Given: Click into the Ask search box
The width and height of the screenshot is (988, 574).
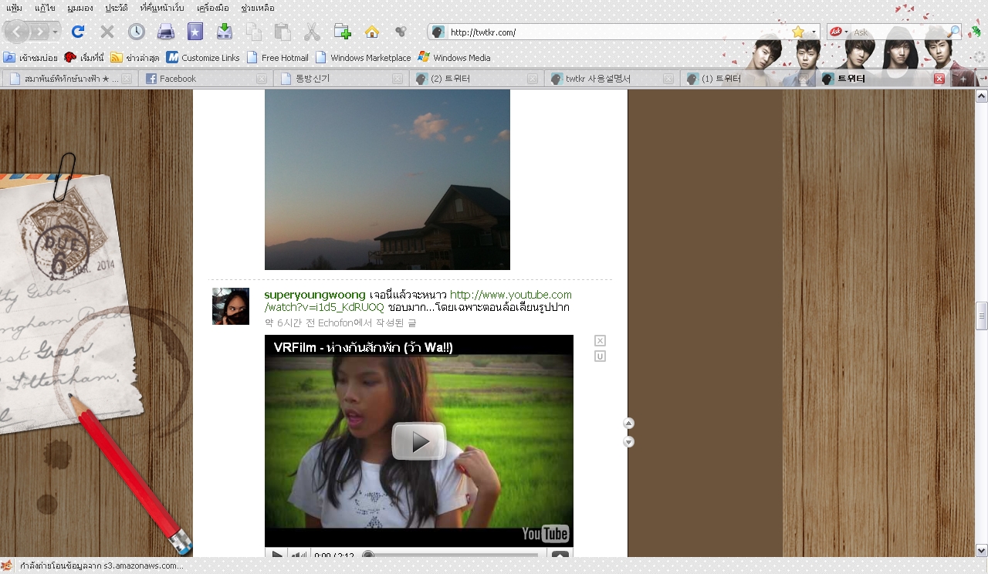Looking at the screenshot, I should [898, 32].
